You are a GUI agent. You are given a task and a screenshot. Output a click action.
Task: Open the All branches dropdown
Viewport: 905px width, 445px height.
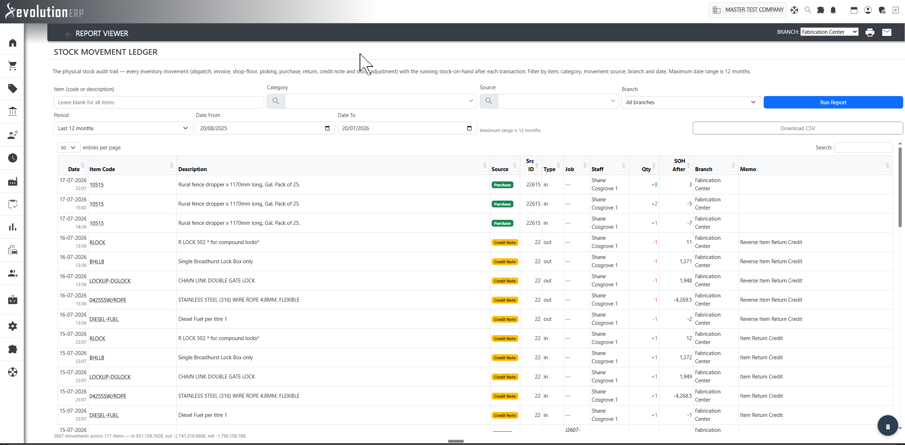pos(691,102)
